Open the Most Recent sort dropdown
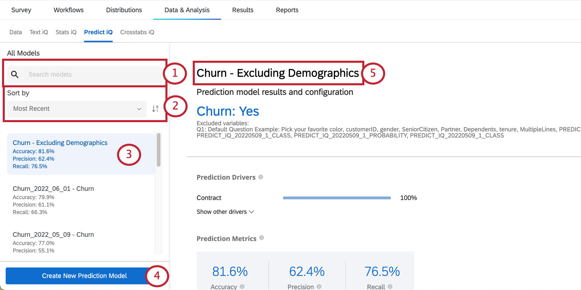The image size is (581, 290). (77, 109)
